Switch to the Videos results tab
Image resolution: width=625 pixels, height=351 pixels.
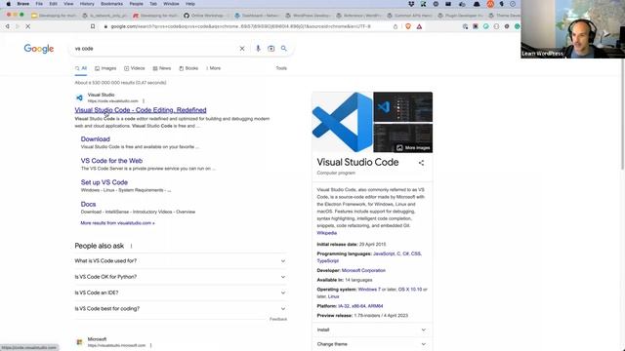pos(135,68)
